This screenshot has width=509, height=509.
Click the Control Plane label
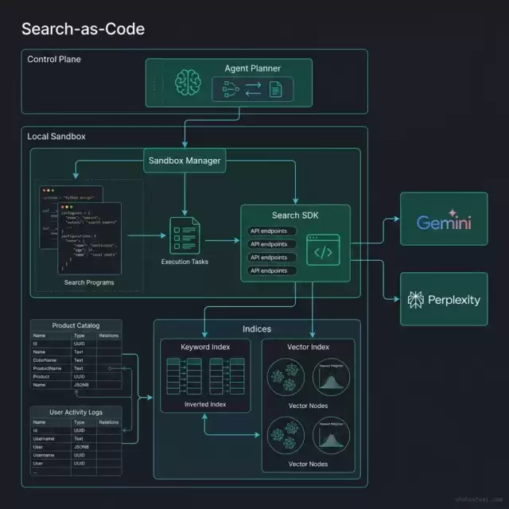pyautogui.click(x=54, y=59)
